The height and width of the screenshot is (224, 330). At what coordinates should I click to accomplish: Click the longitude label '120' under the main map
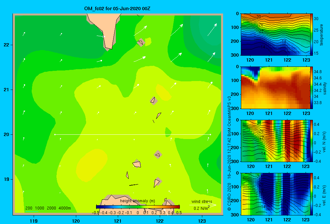click(x=76, y=221)
